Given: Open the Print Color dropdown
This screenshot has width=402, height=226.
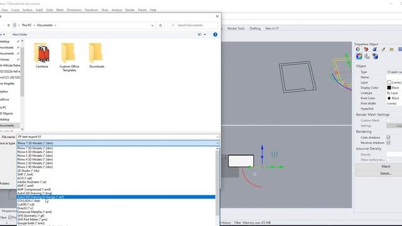Looking at the screenshot, I should click(394, 98).
